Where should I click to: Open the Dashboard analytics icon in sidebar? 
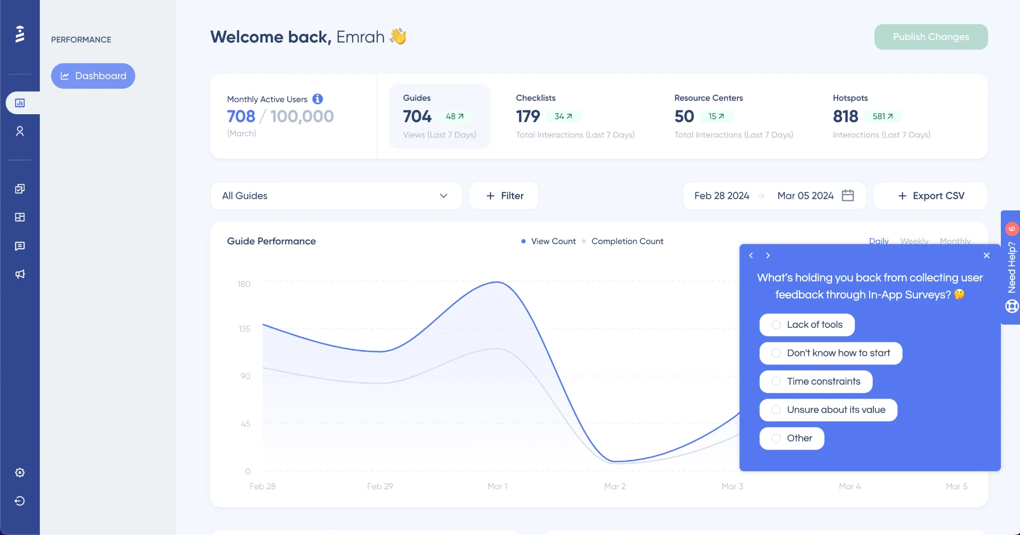tap(20, 103)
